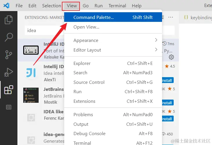Image resolution: width=212 pixels, height=145 pixels.
Task: Choose Open View... menu entry
Action: [113, 27]
